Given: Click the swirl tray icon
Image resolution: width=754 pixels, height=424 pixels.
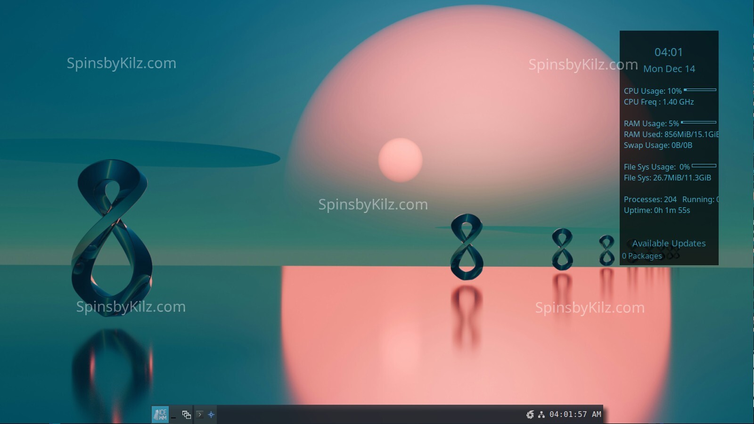Looking at the screenshot, I should coord(530,415).
